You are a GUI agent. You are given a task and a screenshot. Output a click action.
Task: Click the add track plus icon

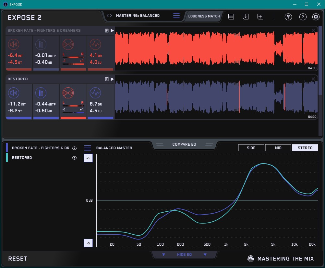click(260, 17)
